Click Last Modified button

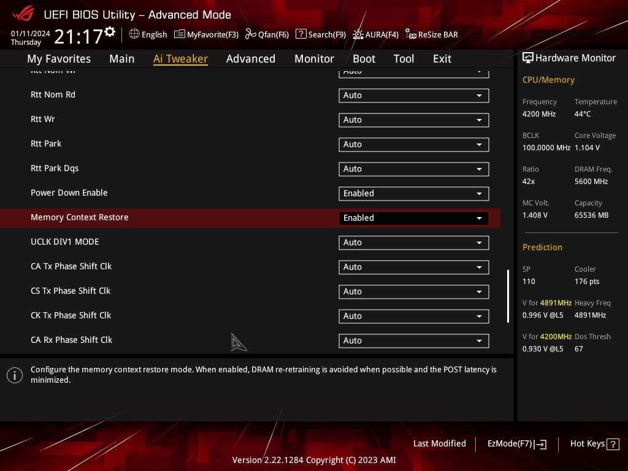pos(439,443)
